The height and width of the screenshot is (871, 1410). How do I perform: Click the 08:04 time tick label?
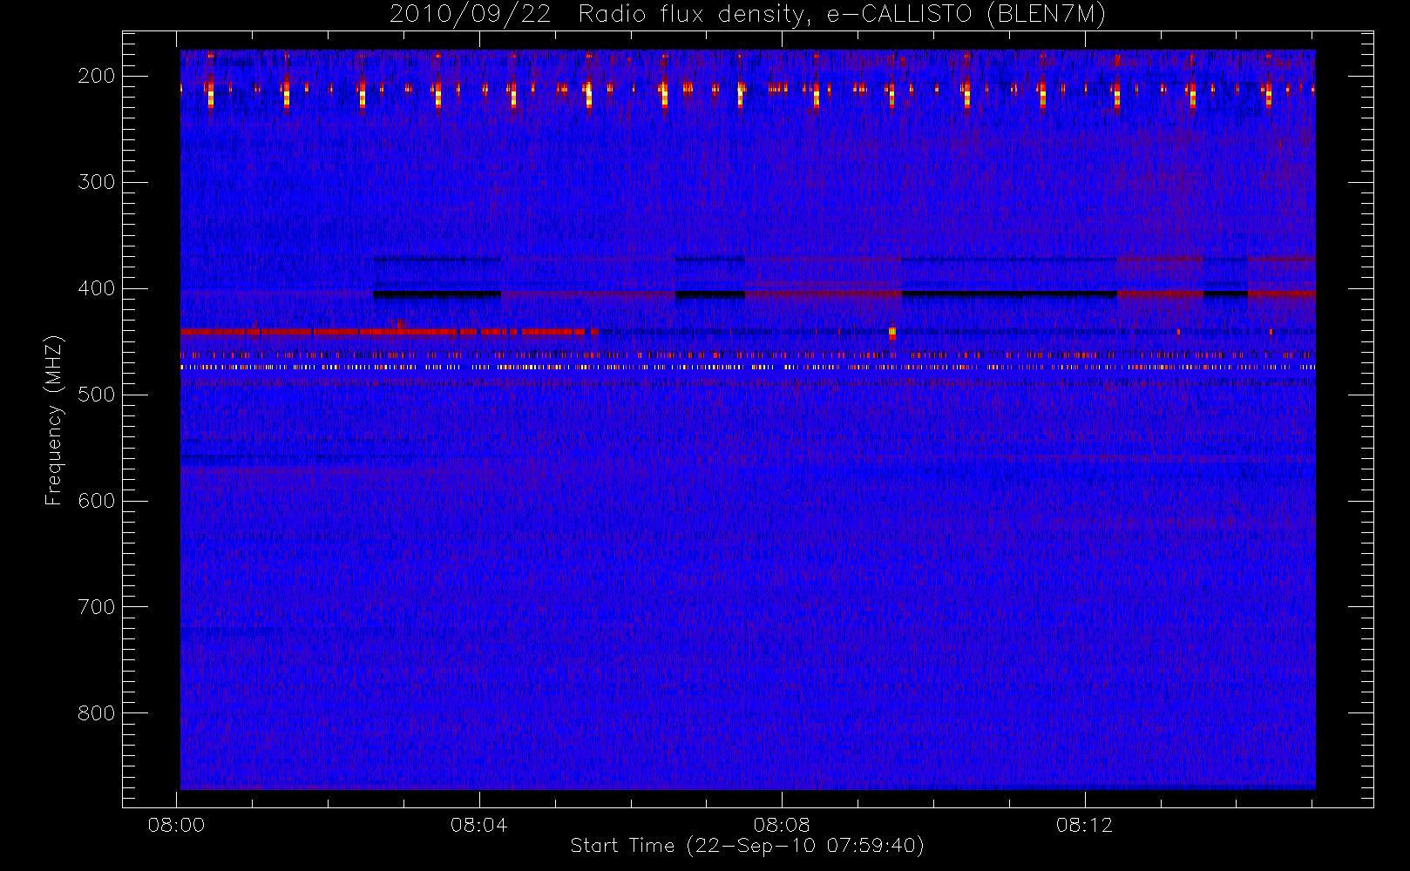pyautogui.click(x=479, y=825)
